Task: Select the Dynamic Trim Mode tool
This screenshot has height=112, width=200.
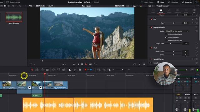Action: tap(42, 70)
